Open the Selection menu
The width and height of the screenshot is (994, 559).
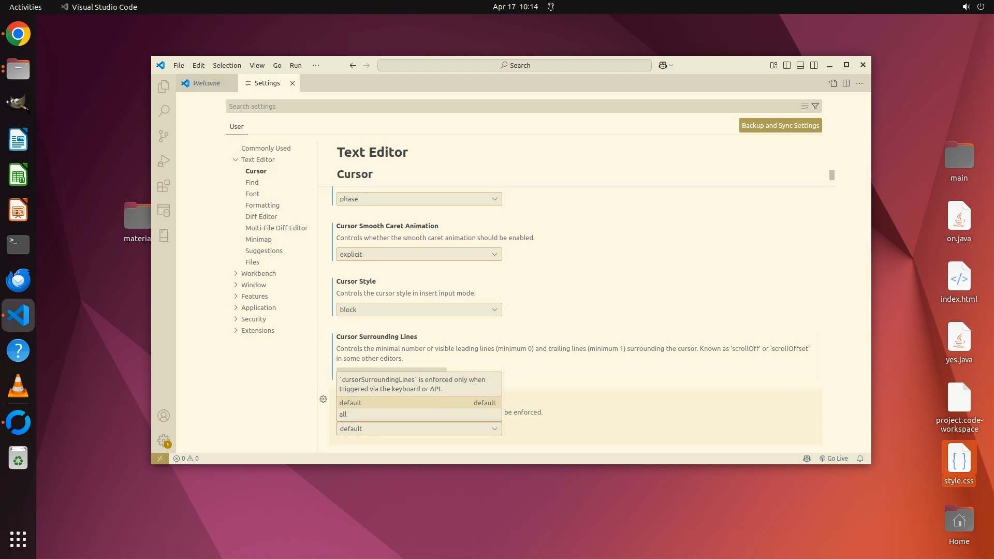click(x=227, y=65)
